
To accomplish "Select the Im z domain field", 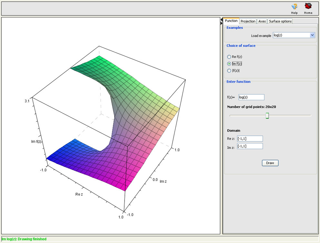I will 250,146.
